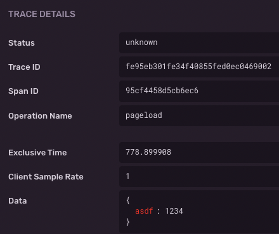Select the status value 'unknown'
The width and height of the screenshot is (279, 234).
(x=141, y=42)
